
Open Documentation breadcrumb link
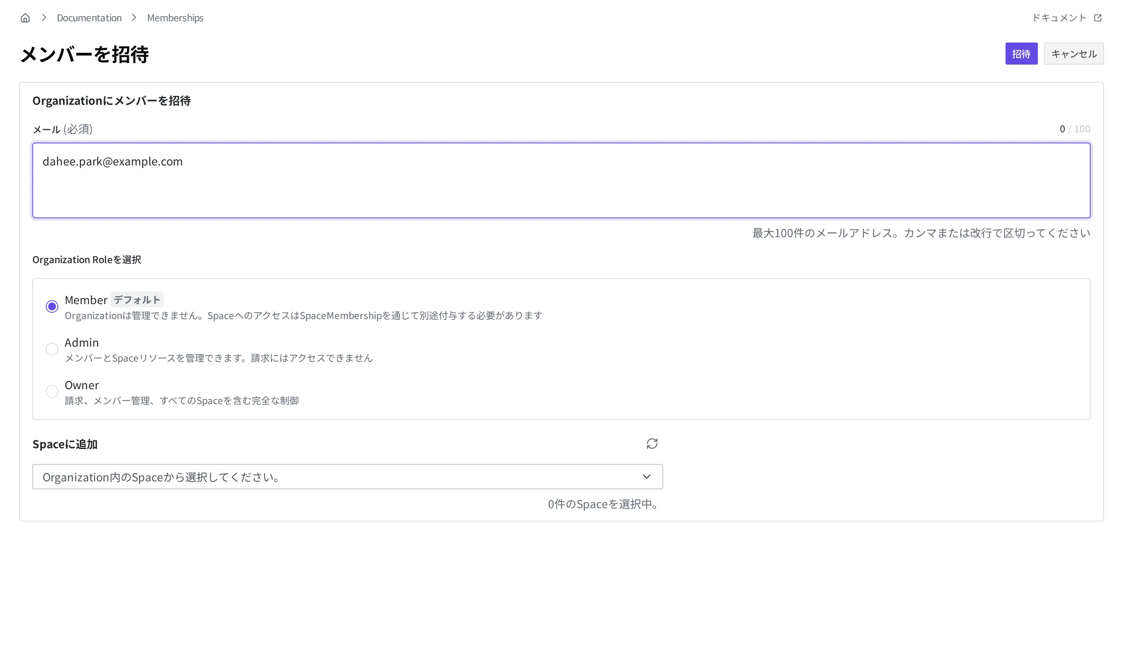89,18
